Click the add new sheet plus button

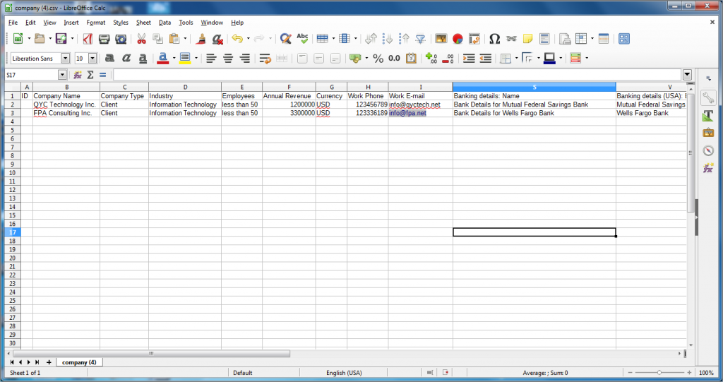(x=49, y=362)
